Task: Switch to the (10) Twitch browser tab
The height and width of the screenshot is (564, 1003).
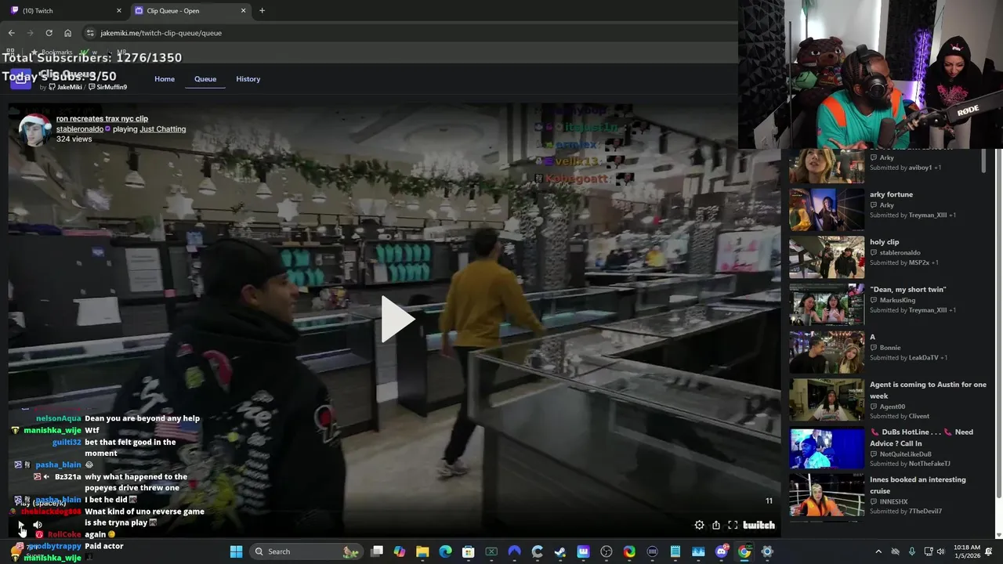Action: (64, 11)
